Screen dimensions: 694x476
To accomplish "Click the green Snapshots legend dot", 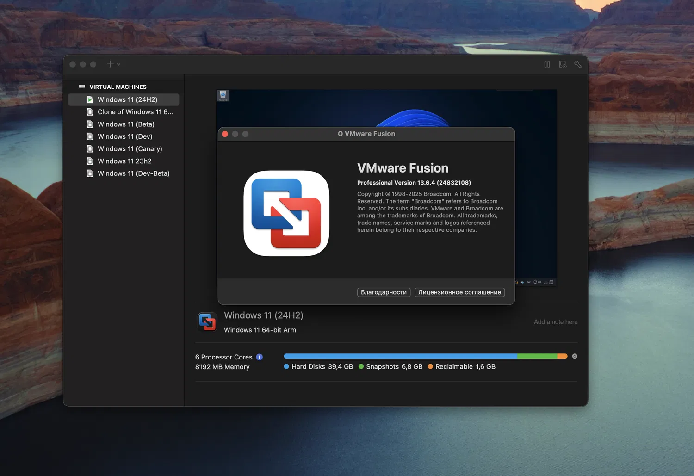I will tap(361, 366).
